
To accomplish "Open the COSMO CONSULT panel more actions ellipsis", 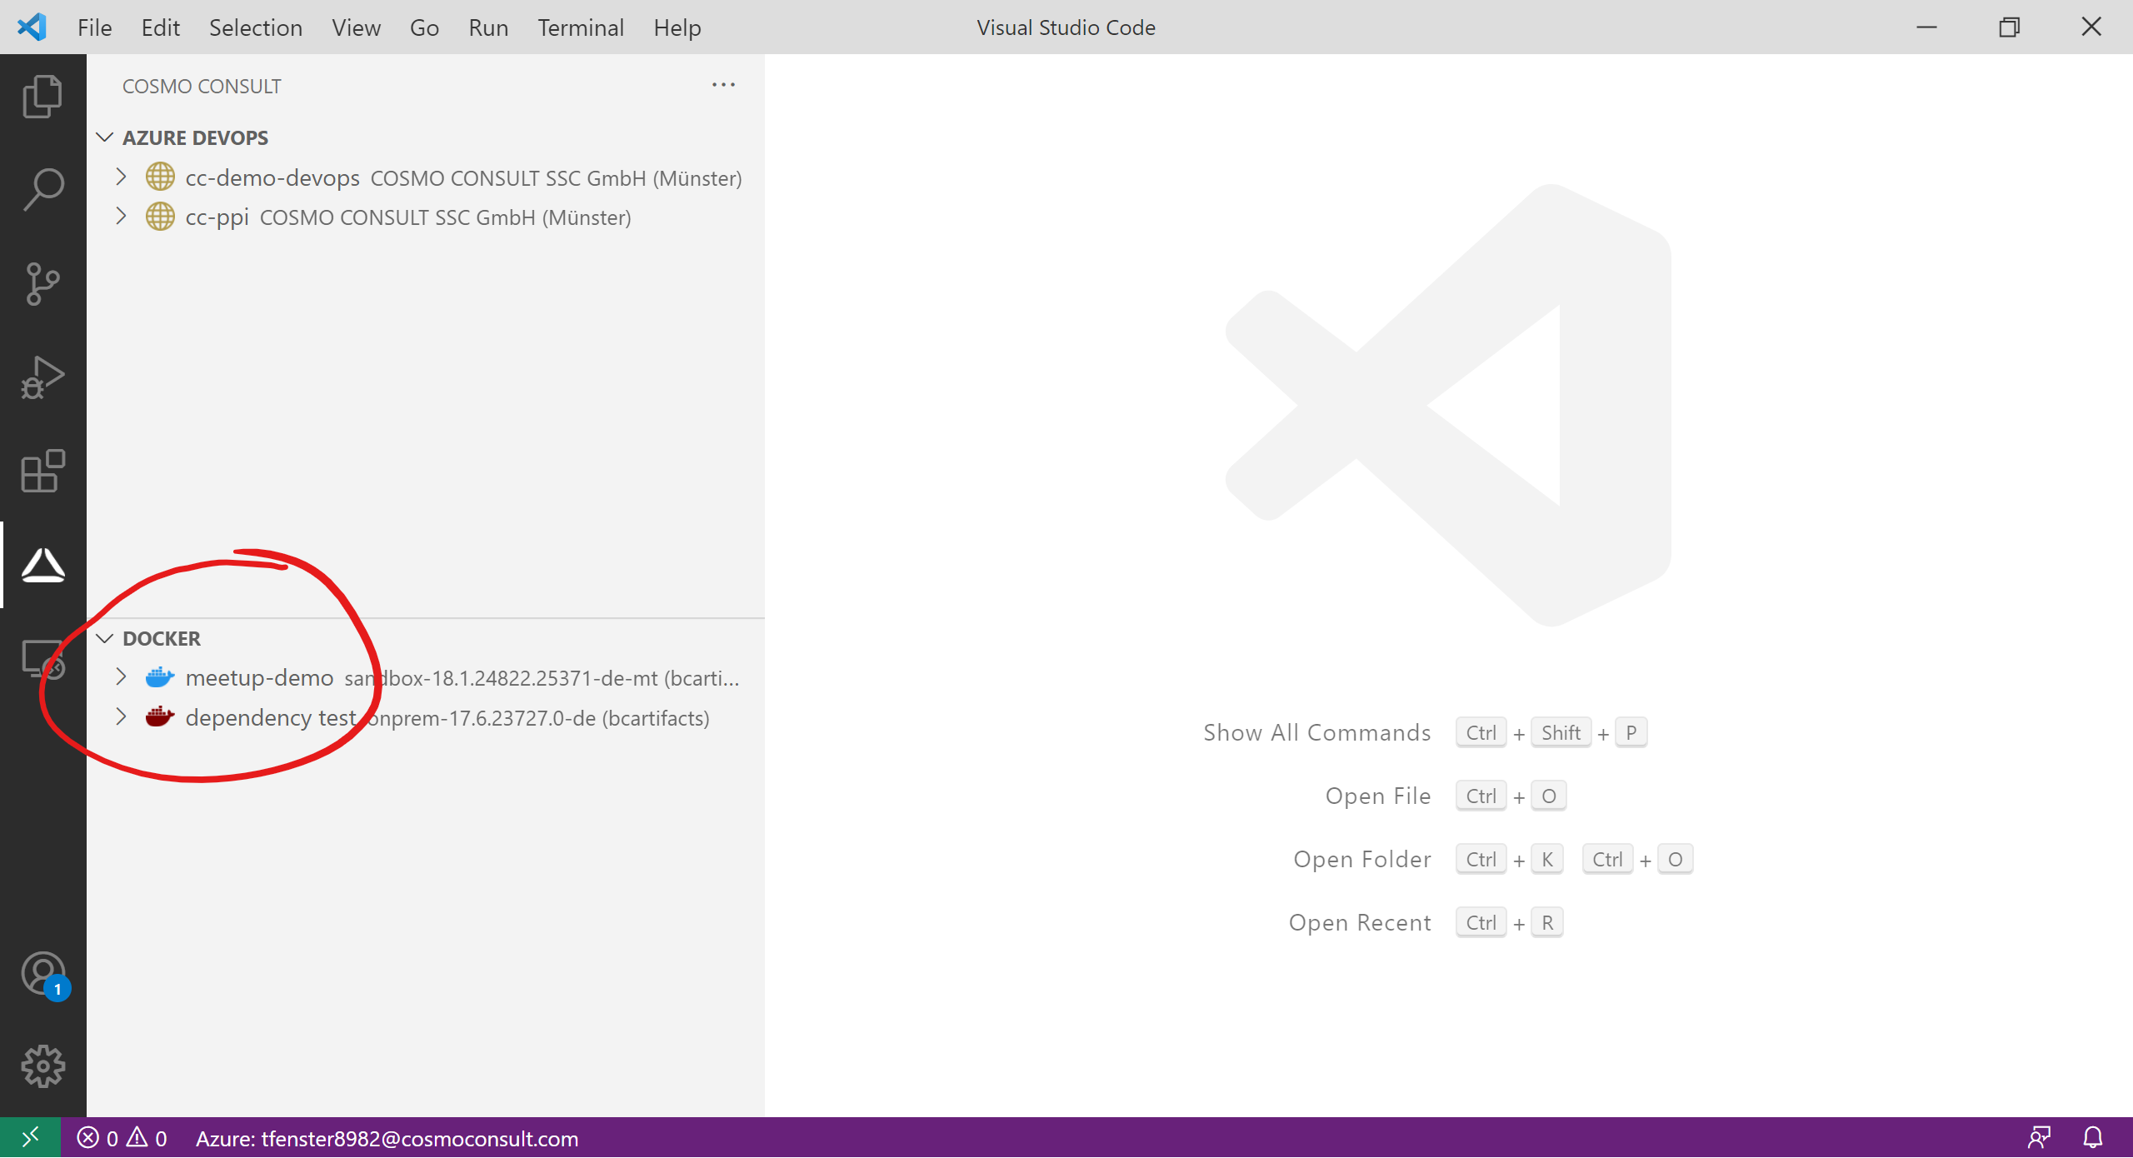I will 723,85.
